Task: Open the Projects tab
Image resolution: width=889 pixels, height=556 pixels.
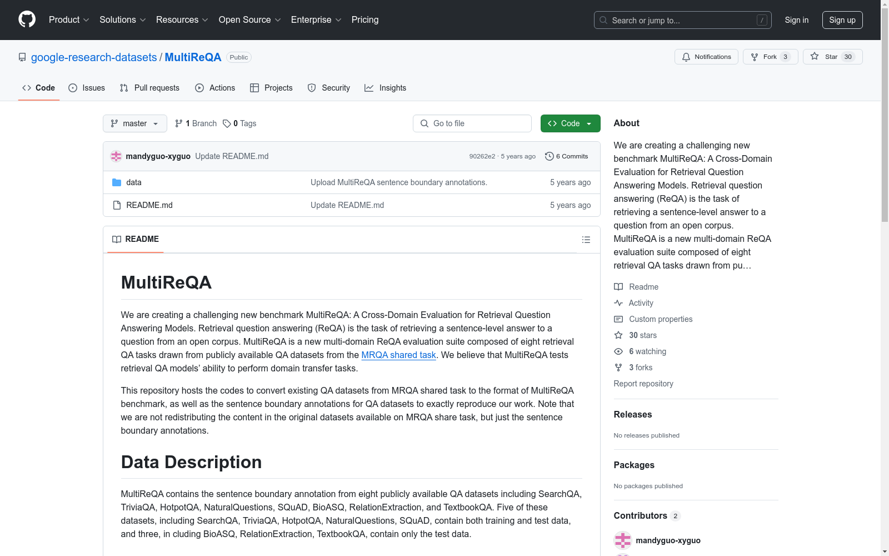Action: tap(271, 88)
